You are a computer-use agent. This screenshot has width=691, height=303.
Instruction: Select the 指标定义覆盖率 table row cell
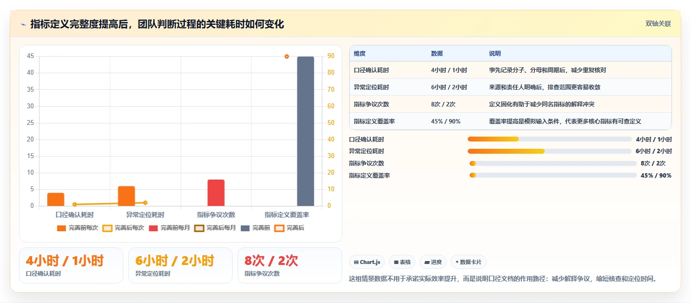(375, 121)
